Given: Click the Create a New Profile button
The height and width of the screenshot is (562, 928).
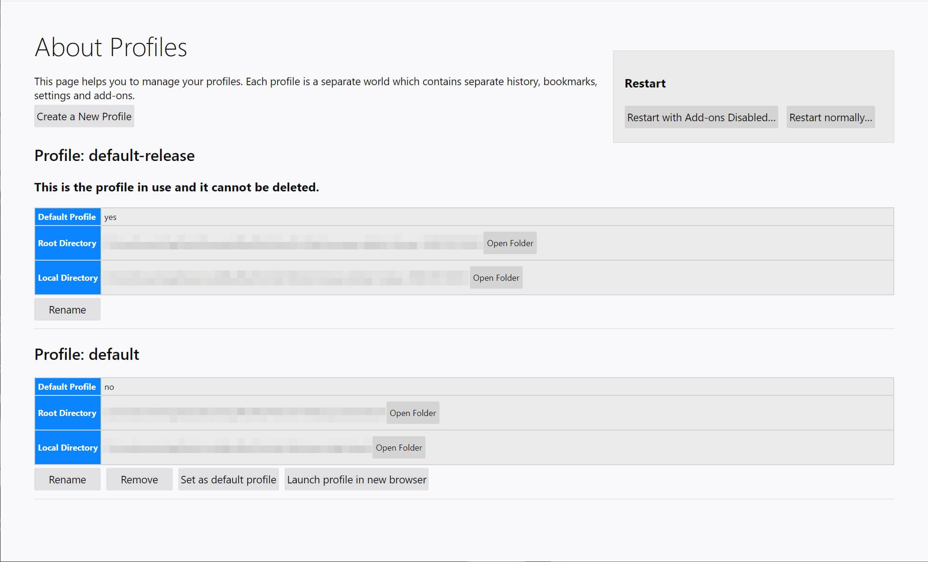Looking at the screenshot, I should [x=84, y=116].
